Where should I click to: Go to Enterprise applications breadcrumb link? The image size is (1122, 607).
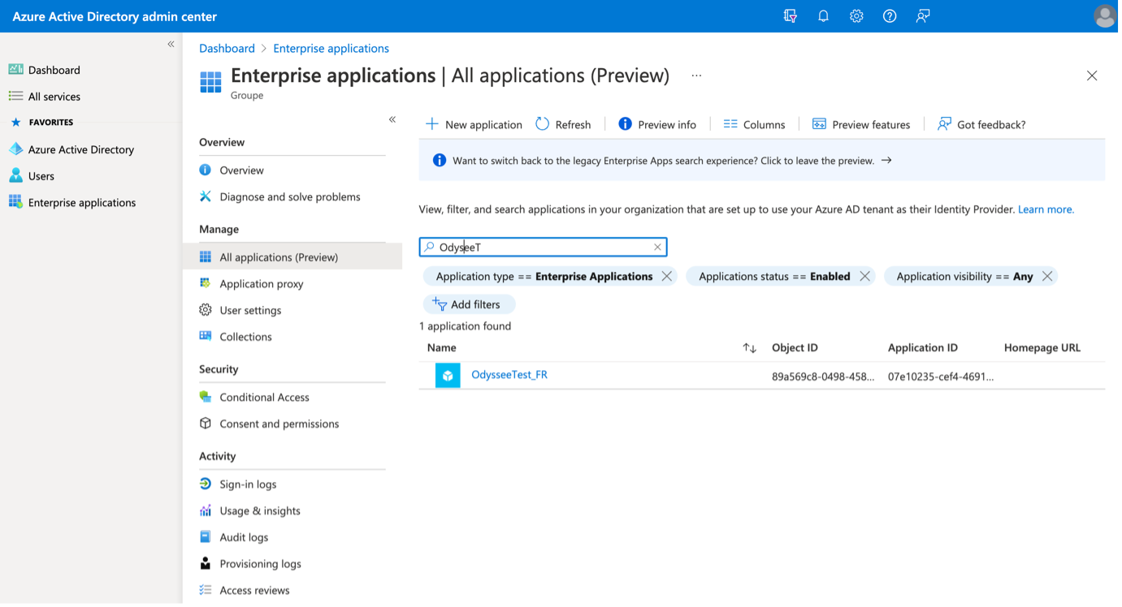coord(331,49)
